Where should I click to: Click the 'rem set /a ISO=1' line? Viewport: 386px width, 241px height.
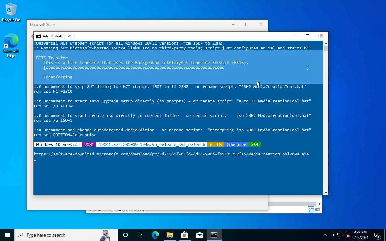(x=53, y=120)
